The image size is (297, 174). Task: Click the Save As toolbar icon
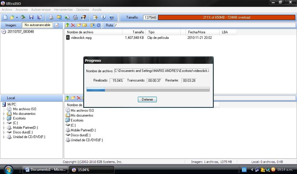tap(39, 17)
